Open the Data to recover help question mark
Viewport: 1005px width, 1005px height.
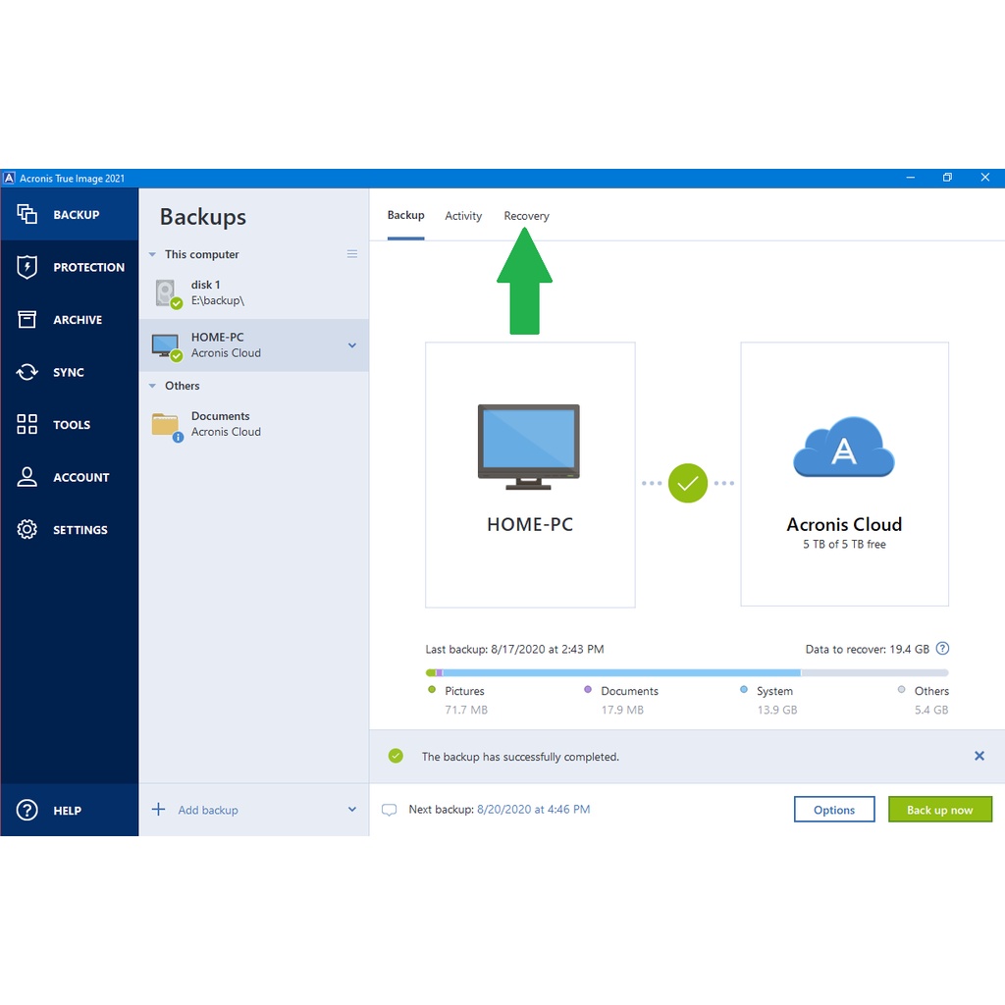point(942,649)
